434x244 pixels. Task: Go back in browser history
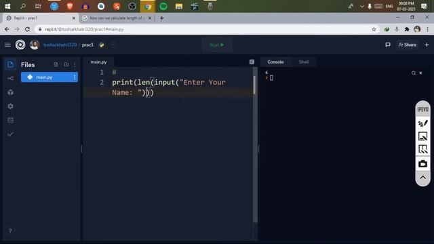point(7,29)
